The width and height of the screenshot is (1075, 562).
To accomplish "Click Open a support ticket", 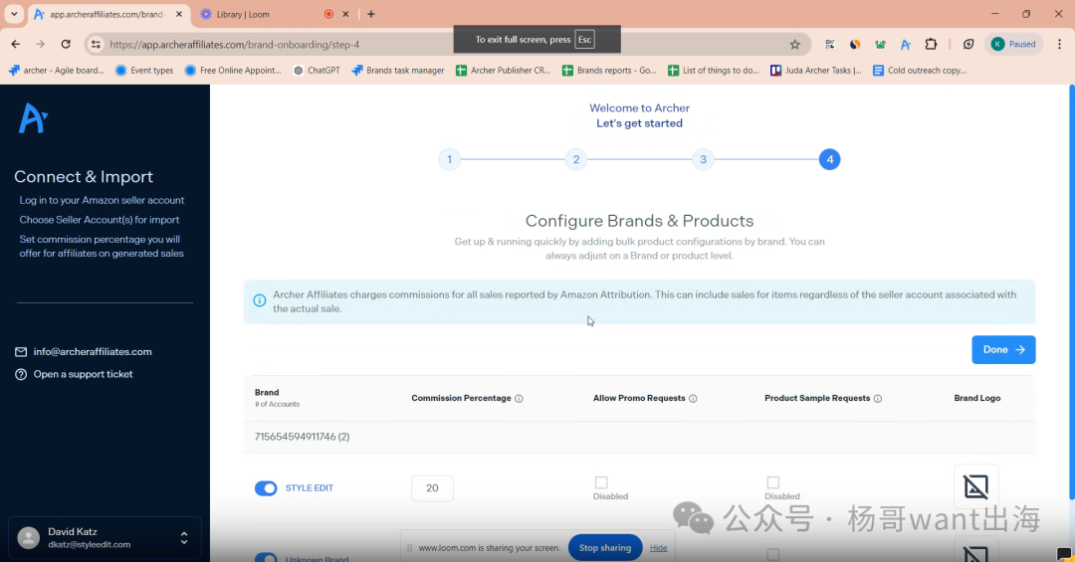I will (x=83, y=374).
